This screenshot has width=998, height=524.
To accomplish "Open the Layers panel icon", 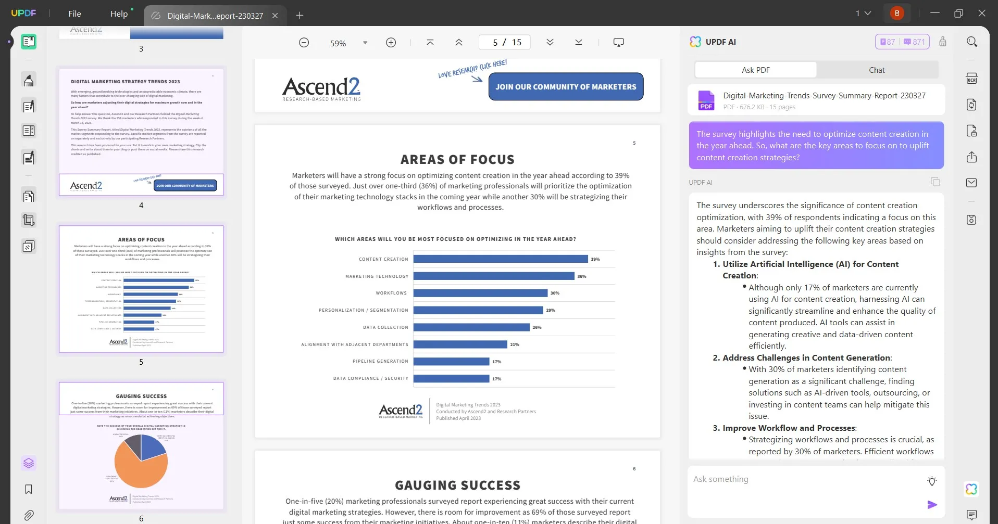I will 29,463.
